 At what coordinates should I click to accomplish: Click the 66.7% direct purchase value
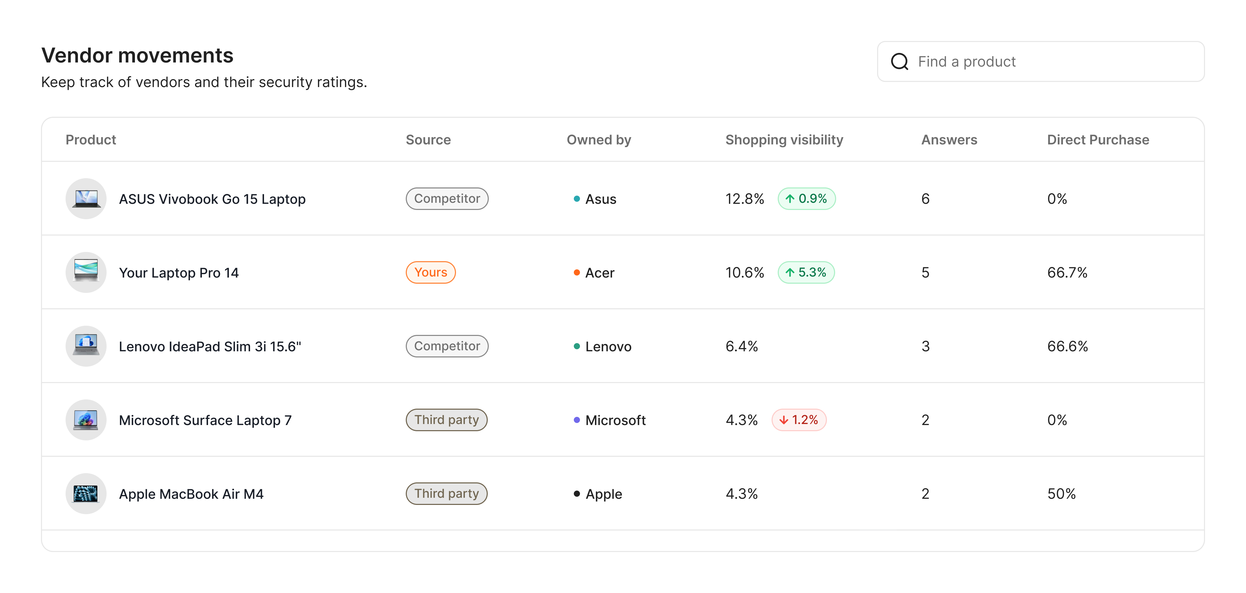coord(1067,272)
